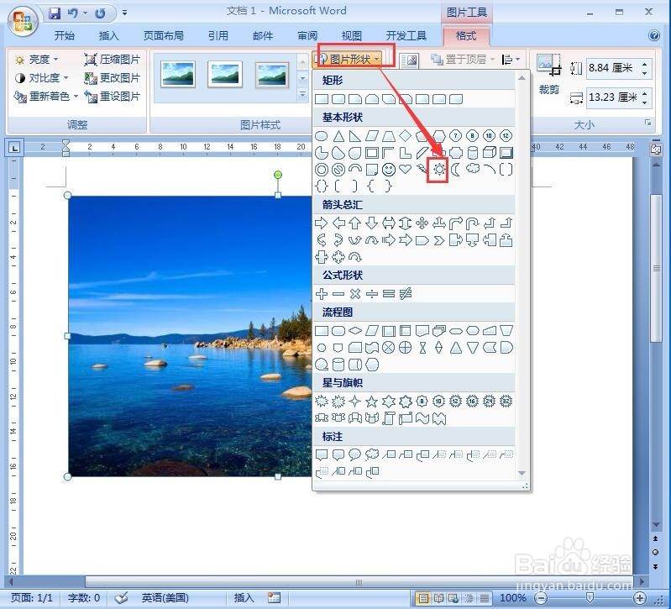Pick the flowchart decision diamond

click(x=354, y=330)
